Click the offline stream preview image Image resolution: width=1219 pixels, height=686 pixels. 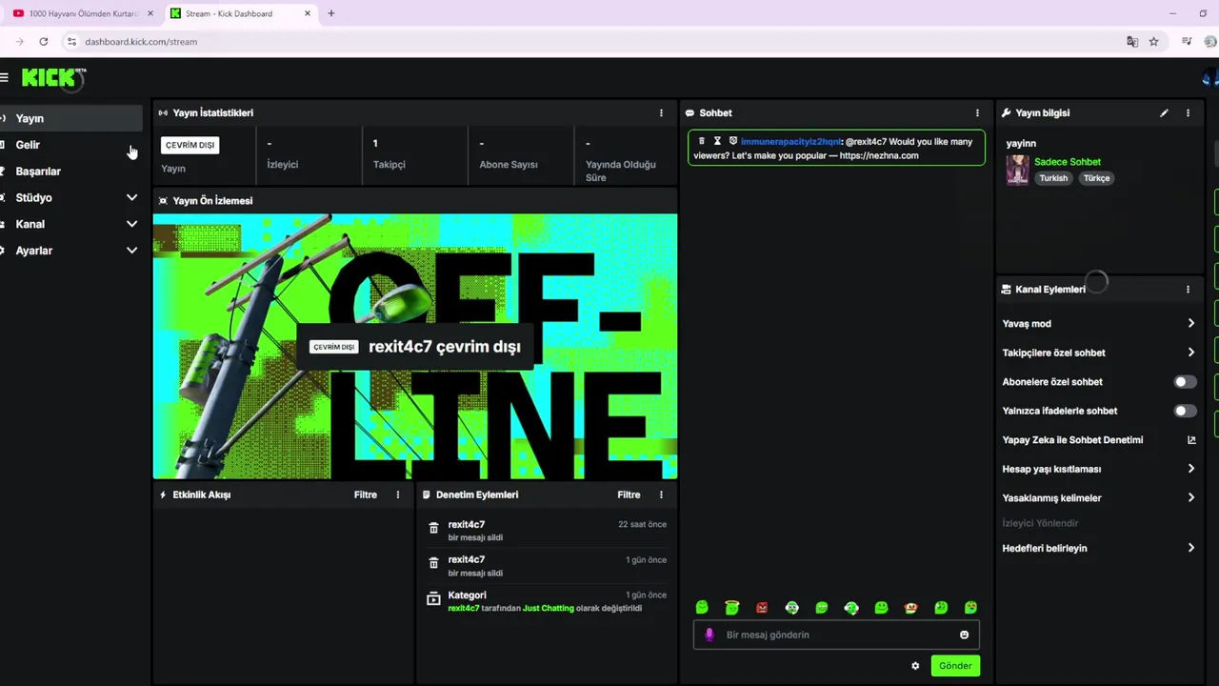pyautogui.click(x=415, y=347)
